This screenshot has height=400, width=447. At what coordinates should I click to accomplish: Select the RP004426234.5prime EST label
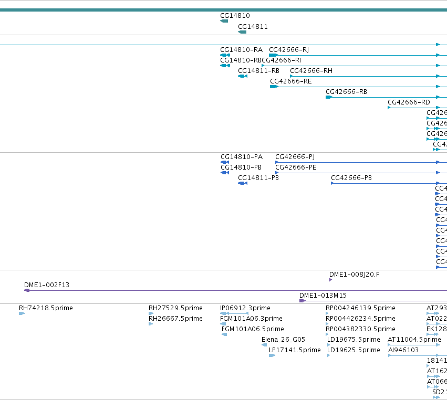tap(361, 319)
